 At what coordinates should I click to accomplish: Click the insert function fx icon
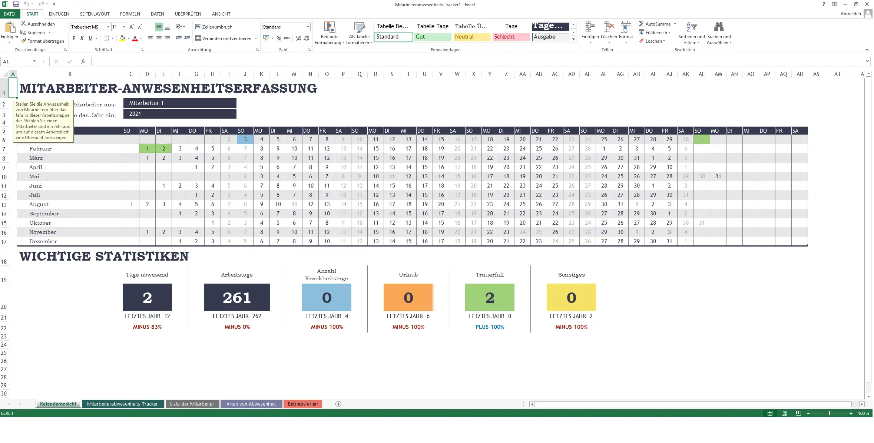coord(83,62)
